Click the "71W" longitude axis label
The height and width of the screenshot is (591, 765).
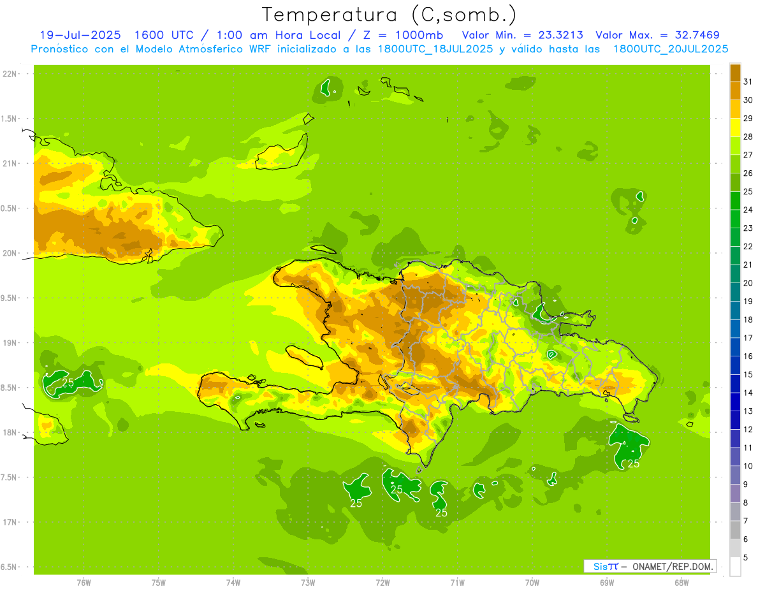pos(457,583)
